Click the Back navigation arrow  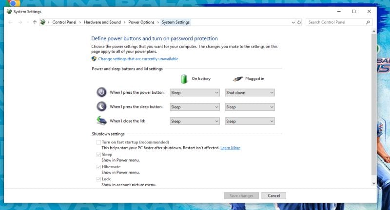[11, 22]
